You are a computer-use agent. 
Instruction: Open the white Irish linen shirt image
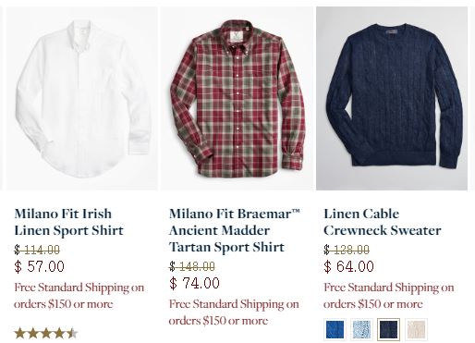coord(82,98)
